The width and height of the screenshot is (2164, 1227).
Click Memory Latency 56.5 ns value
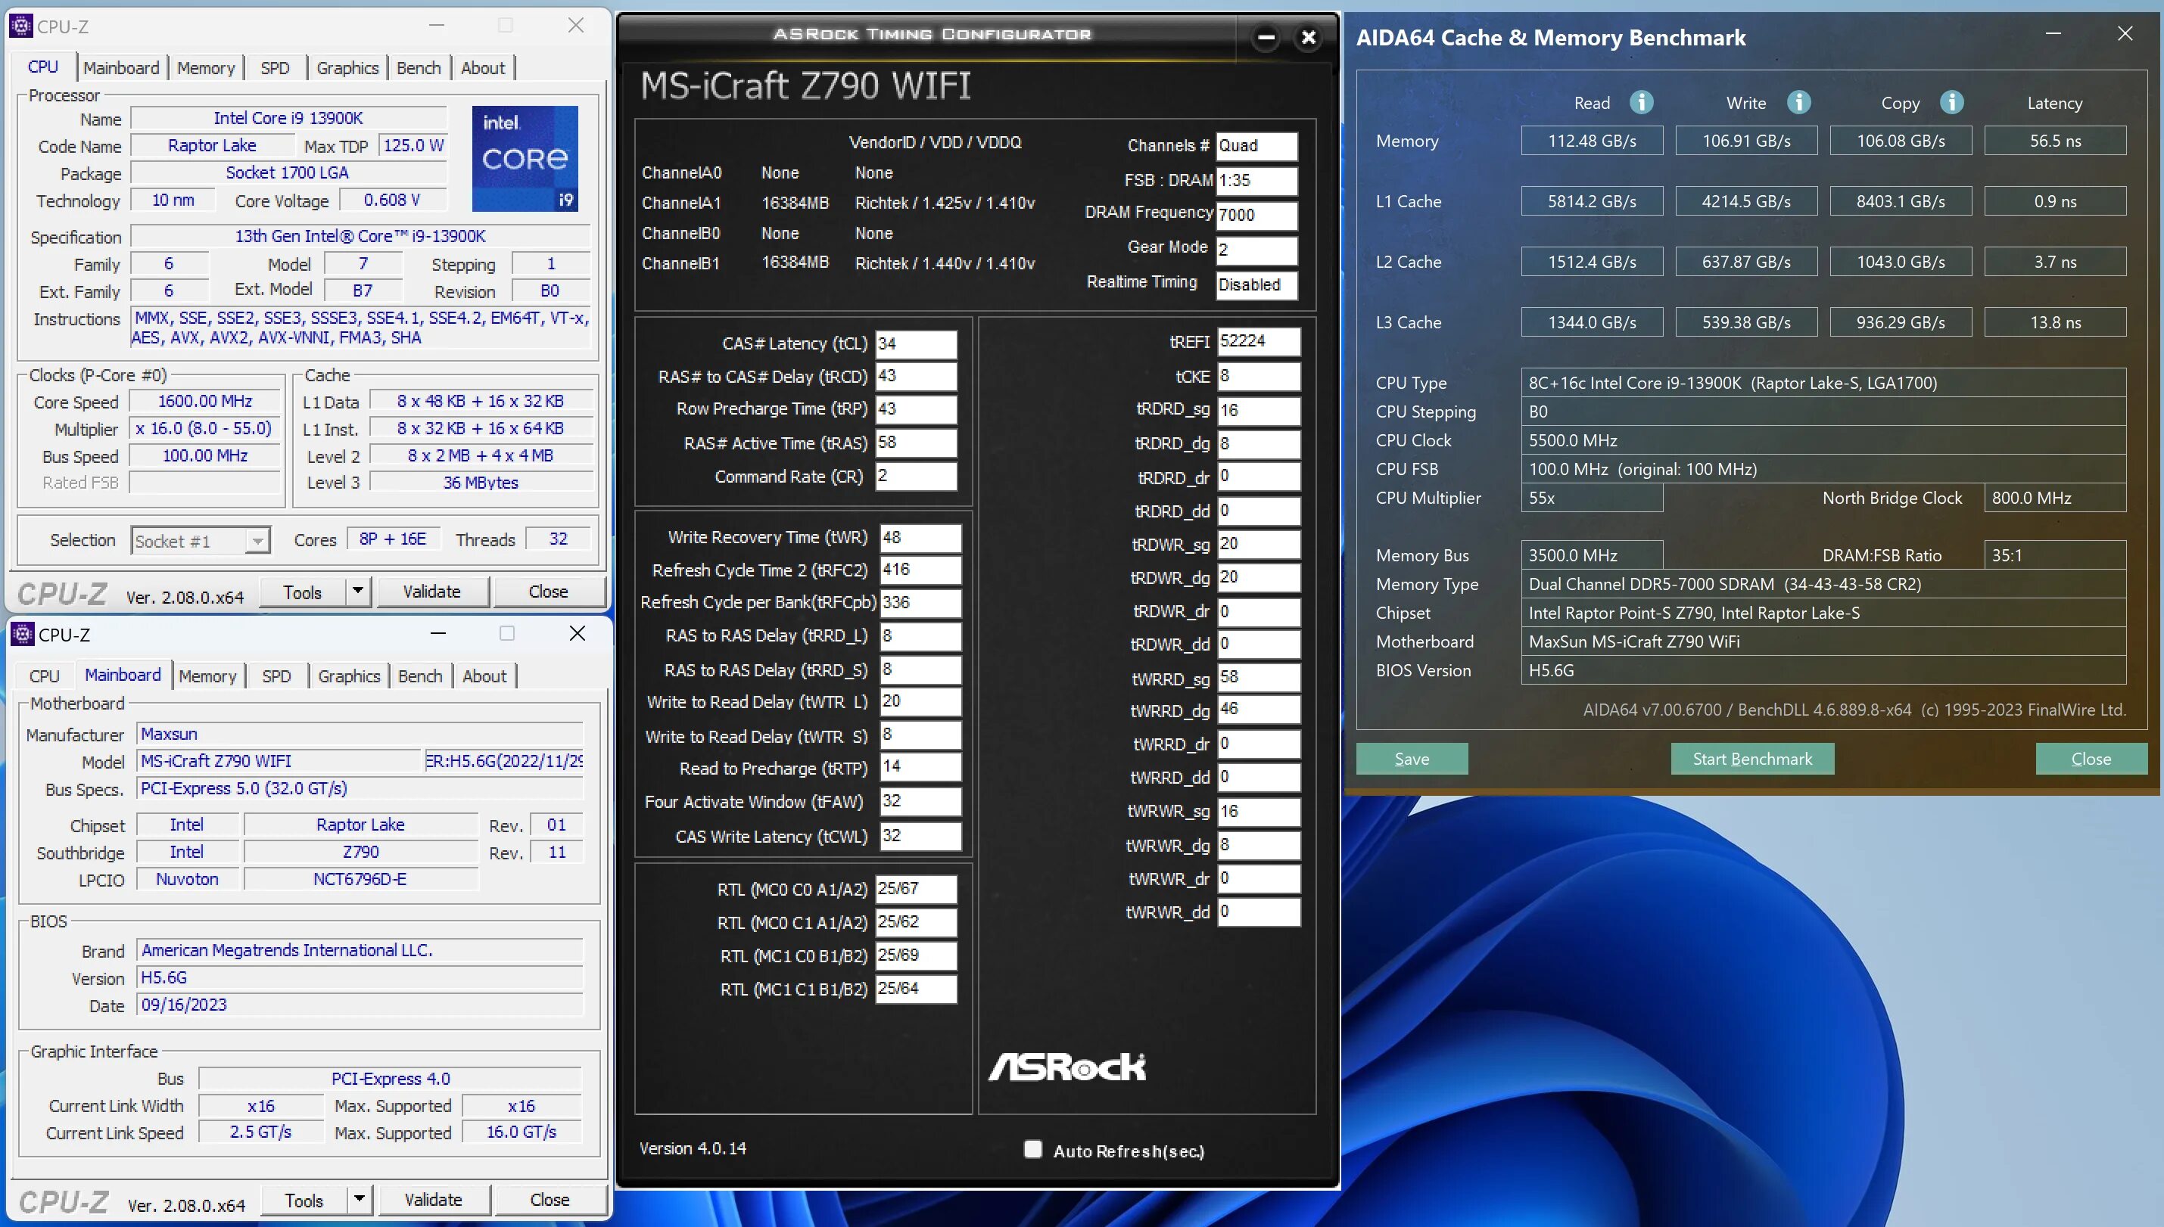[2054, 141]
